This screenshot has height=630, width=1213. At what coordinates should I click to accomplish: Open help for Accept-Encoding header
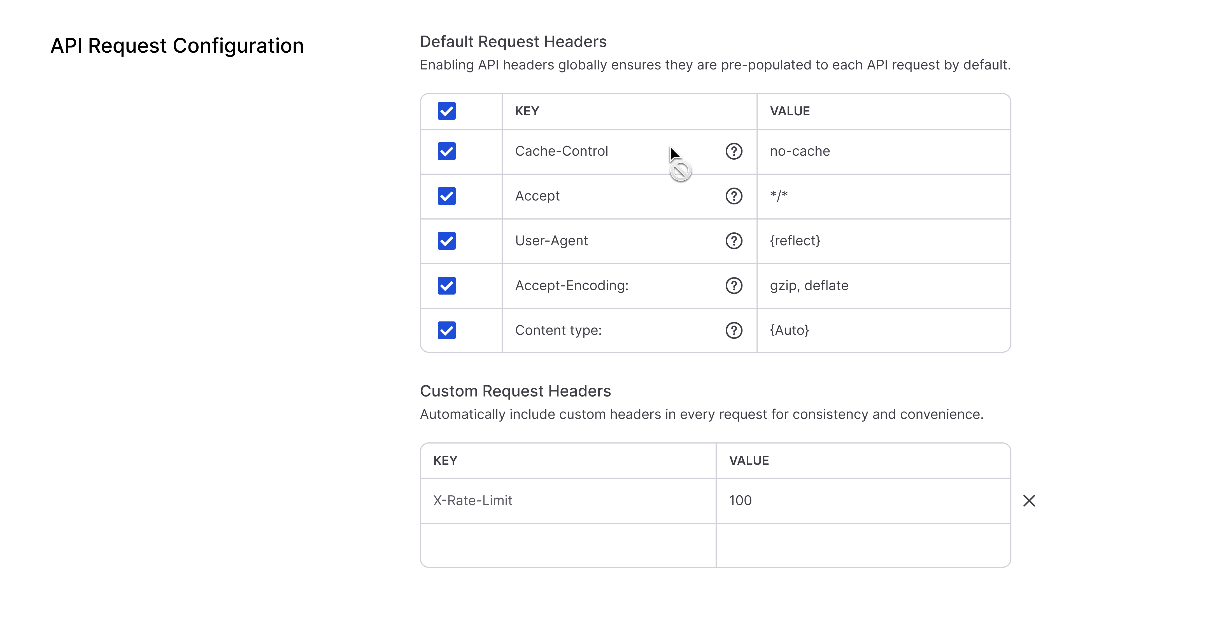point(734,285)
